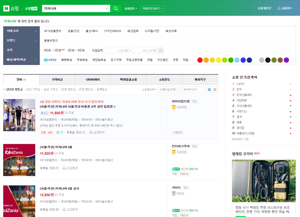The image size is (300, 217).
Task: Sort by 리뷰 많은순
Action: pyautogui.click(x=69, y=89)
